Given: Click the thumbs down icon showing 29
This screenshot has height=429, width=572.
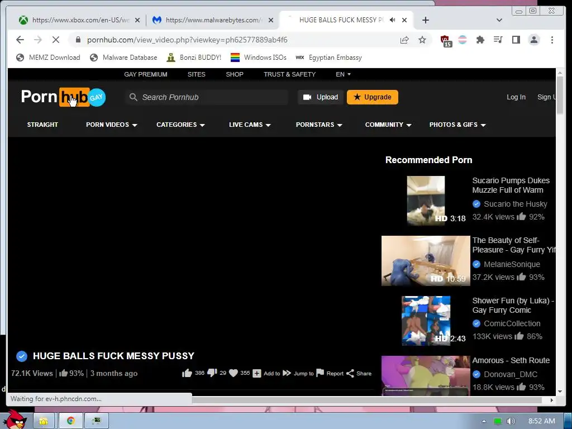Looking at the screenshot, I should pyautogui.click(x=212, y=373).
